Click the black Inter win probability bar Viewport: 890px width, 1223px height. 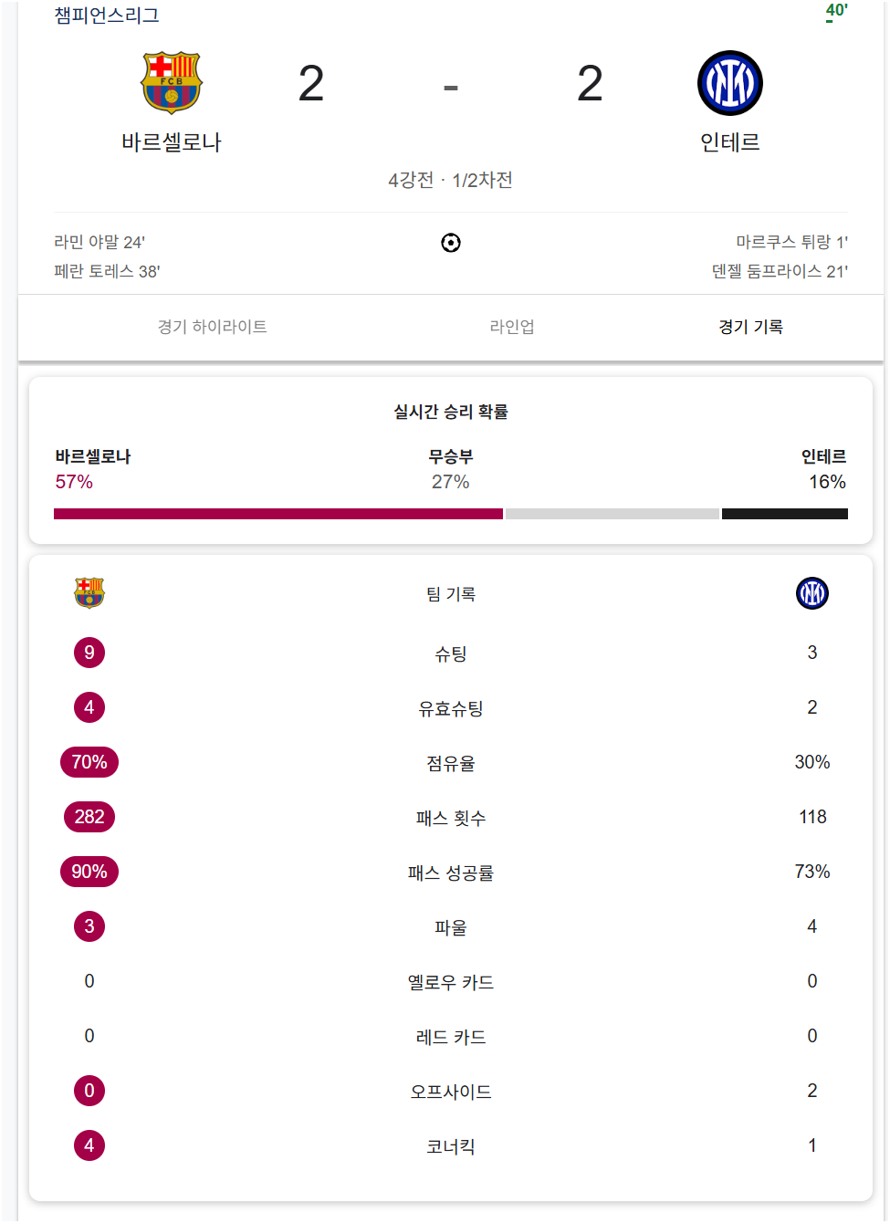coord(785,514)
